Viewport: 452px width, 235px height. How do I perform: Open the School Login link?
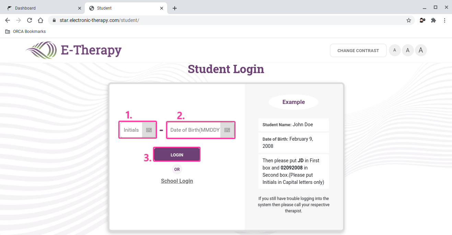177,181
